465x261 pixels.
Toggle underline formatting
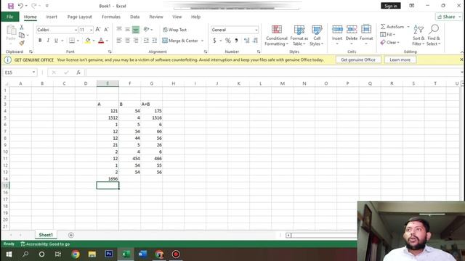coord(56,41)
